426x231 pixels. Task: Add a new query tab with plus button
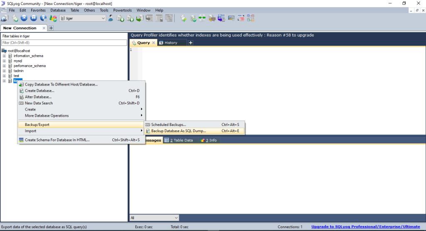[191, 43]
